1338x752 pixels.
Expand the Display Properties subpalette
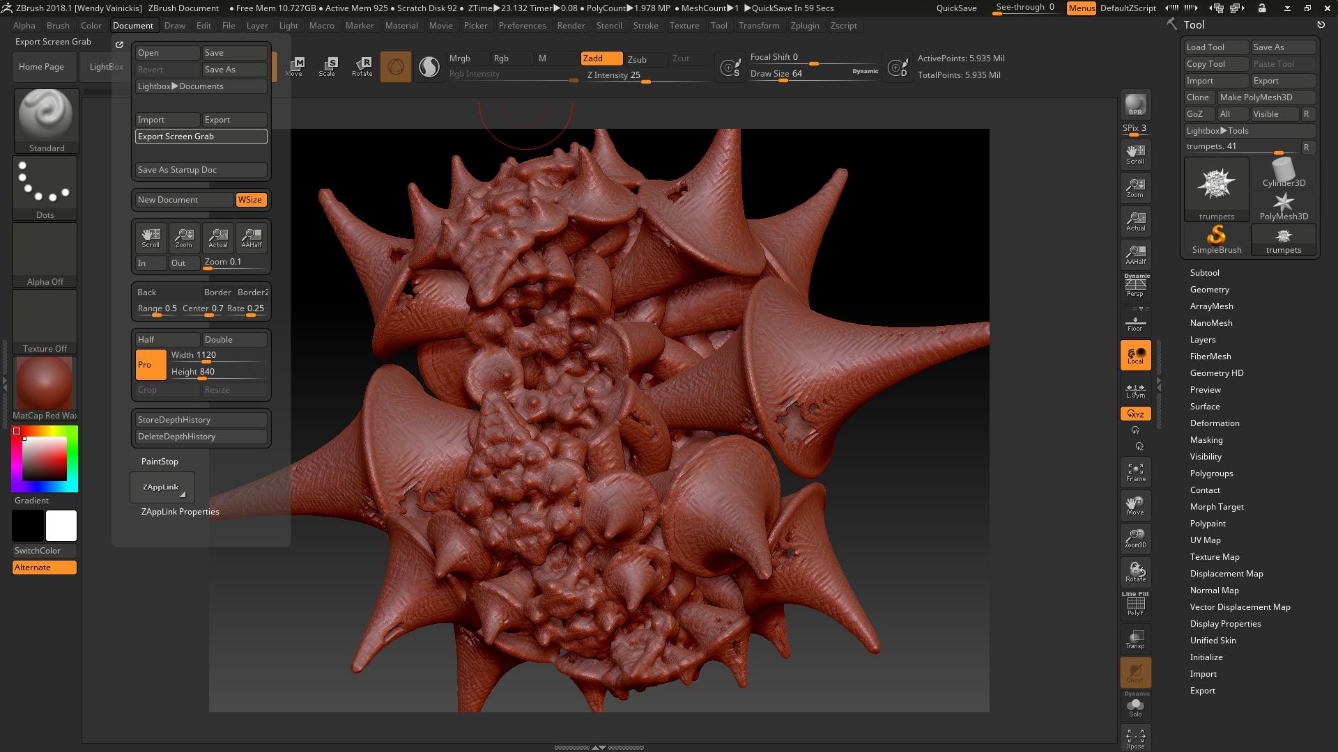pos(1225,624)
